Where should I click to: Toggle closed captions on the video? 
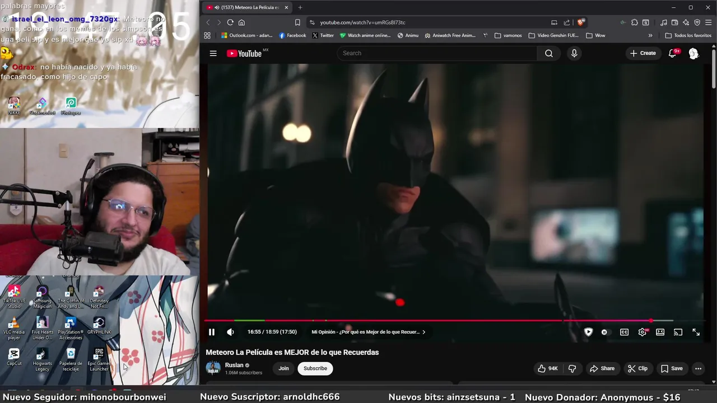click(x=624, y=332)
